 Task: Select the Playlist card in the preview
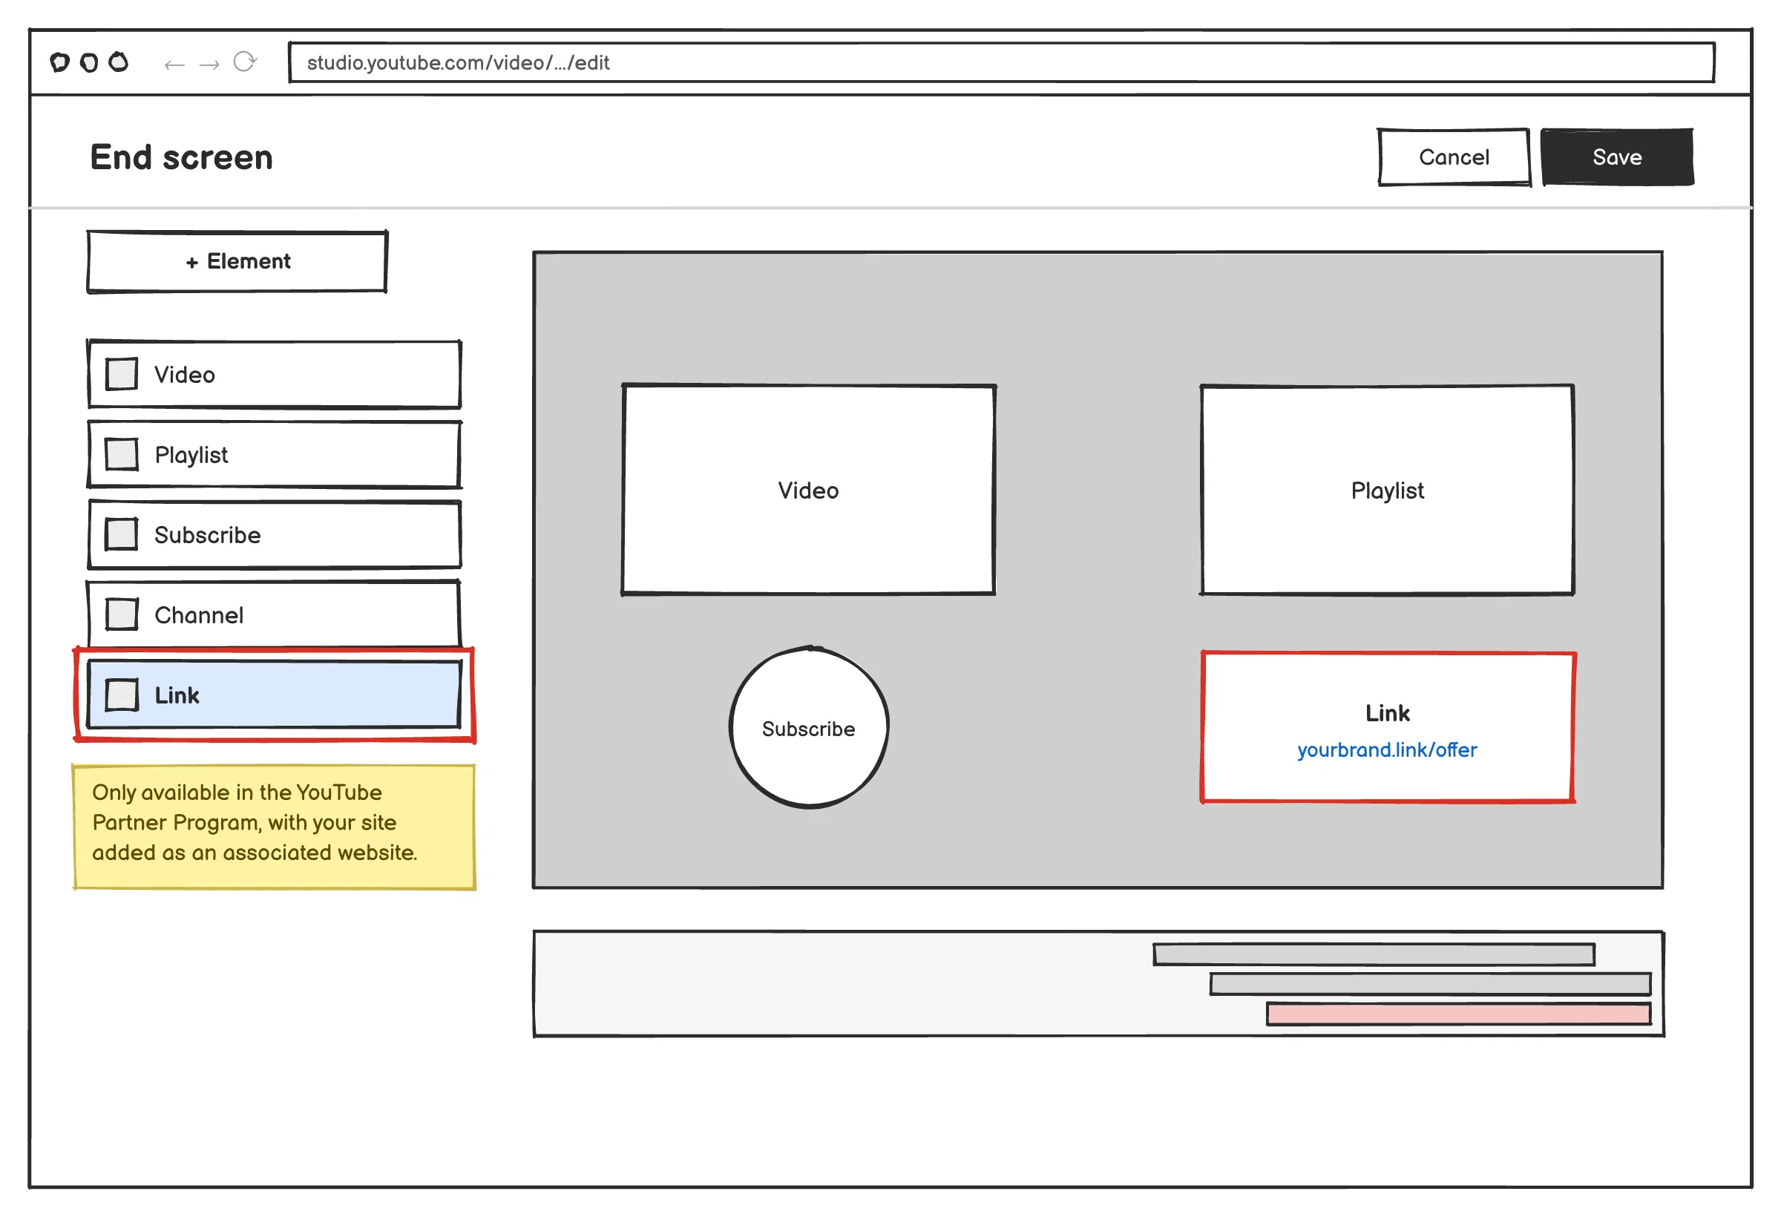pyautogui.click(x=1386, y=490)
